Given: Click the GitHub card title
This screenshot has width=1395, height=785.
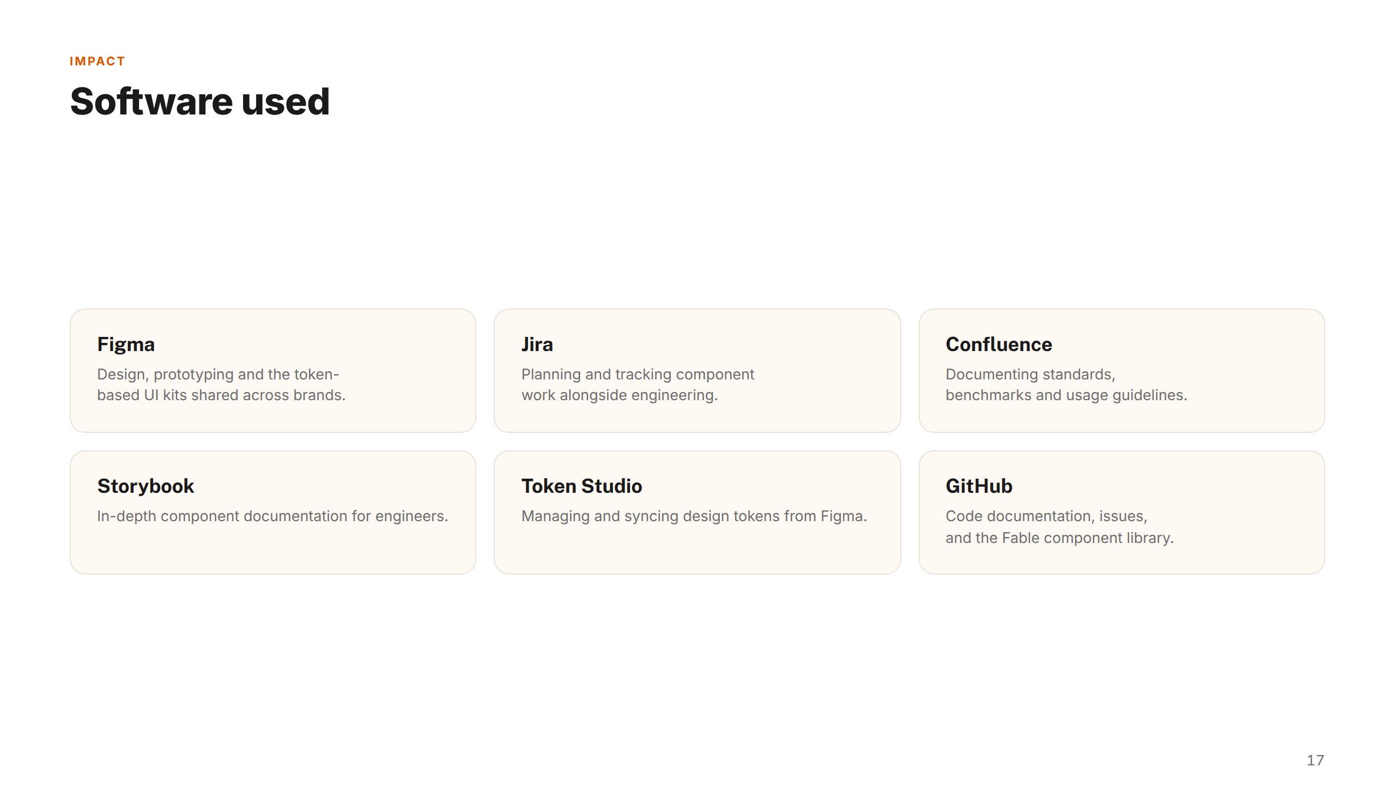Looking at the screenshot, I should click(x=979, y=486).
